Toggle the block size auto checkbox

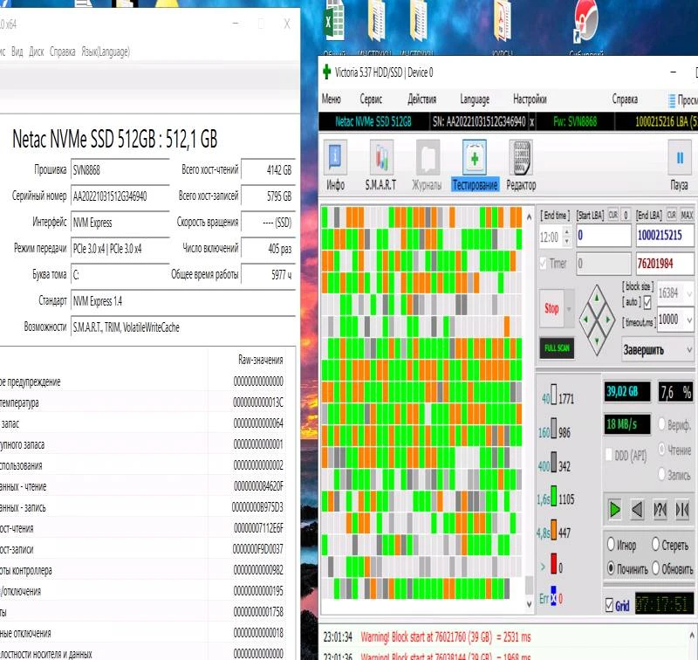pyautogui.click(x=647, y=303)
